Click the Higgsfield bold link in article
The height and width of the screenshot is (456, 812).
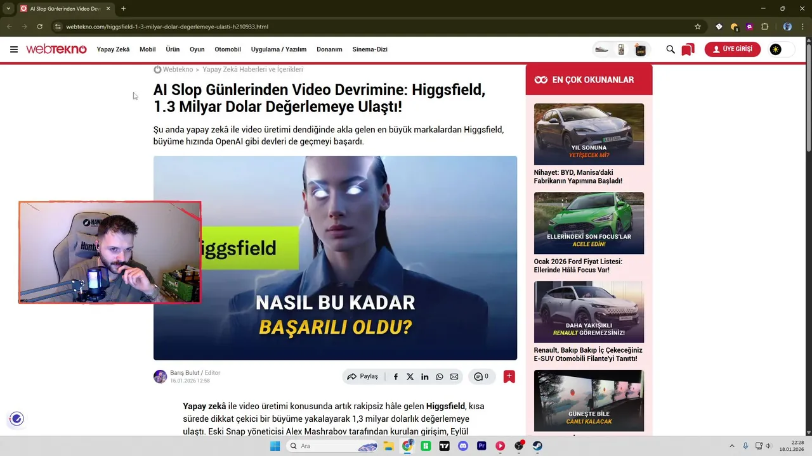coord(445,406)
